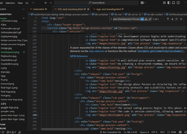The height and width of the screenshot is (134, 187).
Task: Toggle Match Case in find widget
Action: 142,19
